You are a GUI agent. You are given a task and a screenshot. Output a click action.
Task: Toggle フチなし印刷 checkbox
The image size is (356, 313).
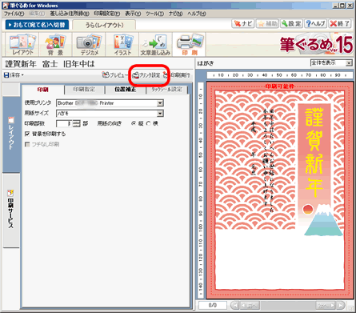point(27,144)
